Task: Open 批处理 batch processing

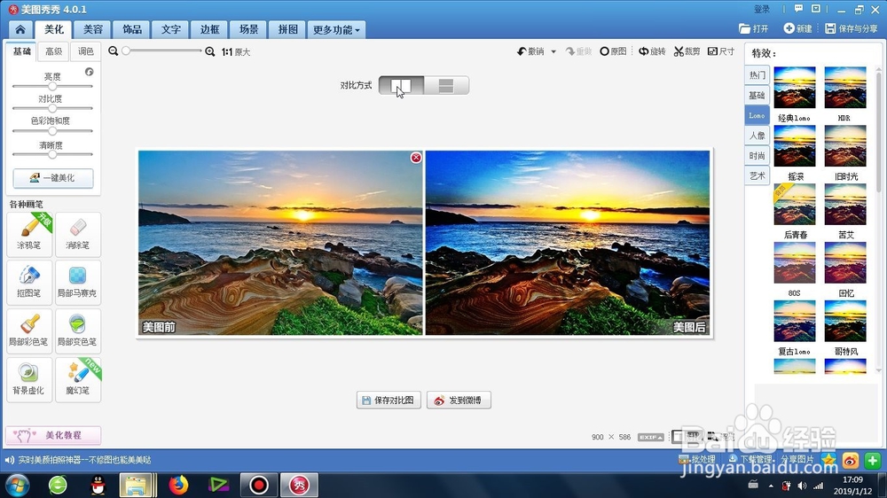Action: pos(697,460)
